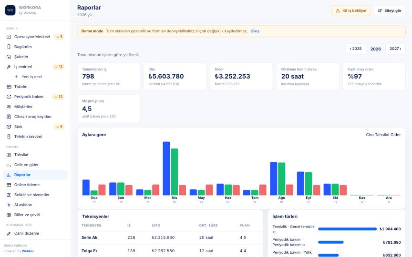Open Tahsilat under Finans
The height and width of the screenshot is (257, 412).
[x=35, y=155]
